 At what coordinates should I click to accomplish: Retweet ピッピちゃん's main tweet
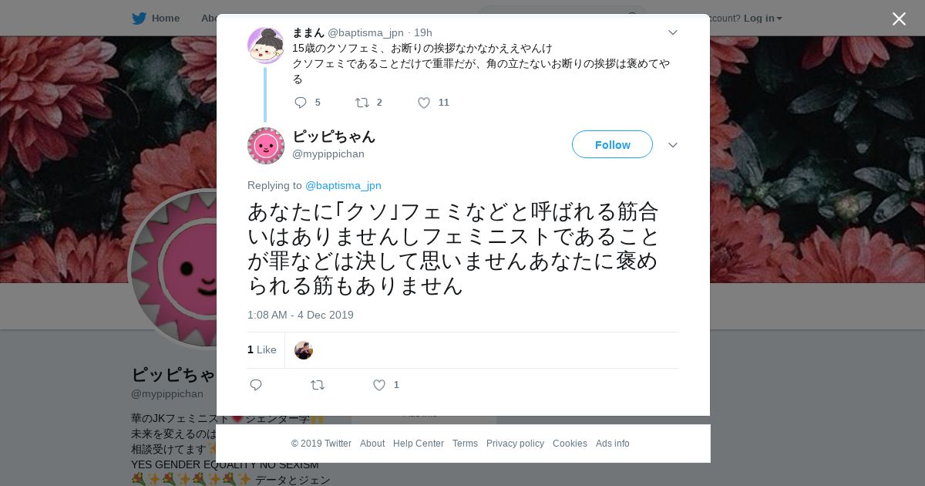(317, 385)
